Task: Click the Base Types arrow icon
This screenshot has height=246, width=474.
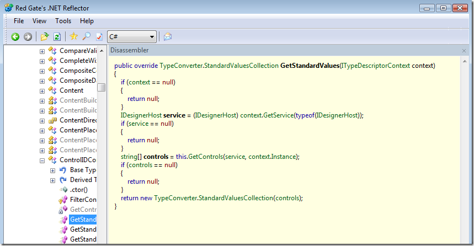Action: (x=63, y=170)
